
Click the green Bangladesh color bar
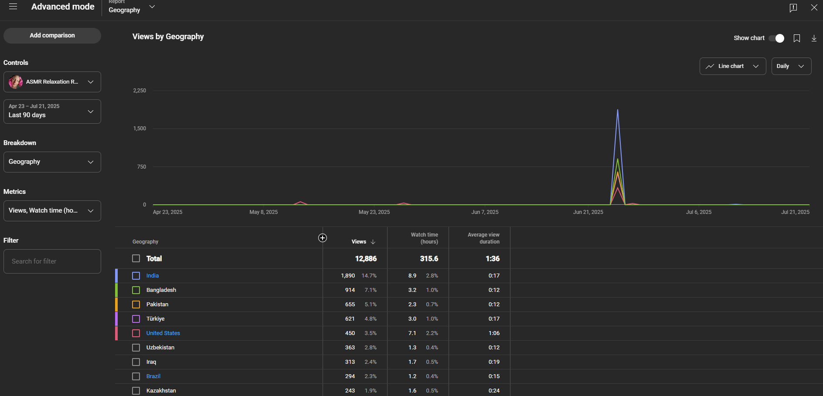click(x=116, y=290)
